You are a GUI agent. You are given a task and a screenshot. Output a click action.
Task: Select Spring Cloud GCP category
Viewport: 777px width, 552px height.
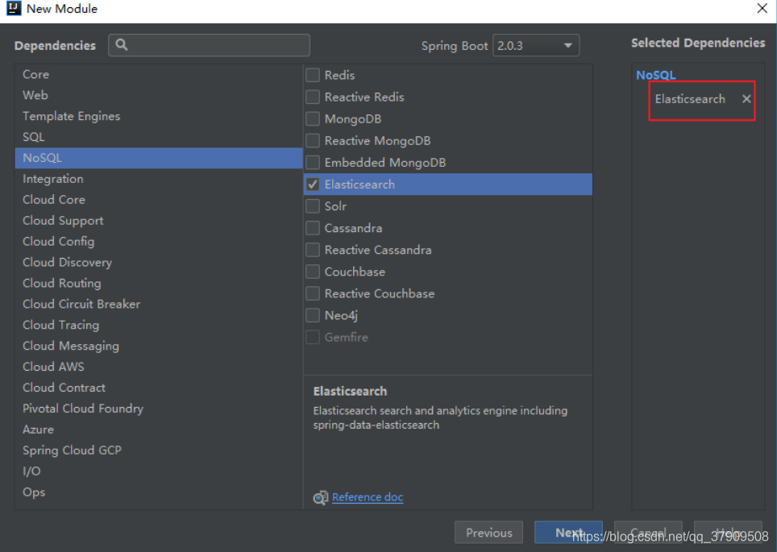[x=159, y=450]
